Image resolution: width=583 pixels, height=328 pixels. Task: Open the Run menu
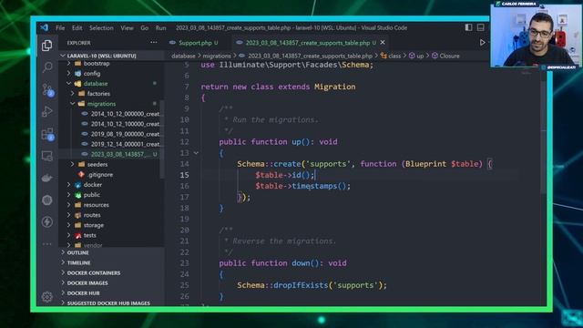point(160,28)
